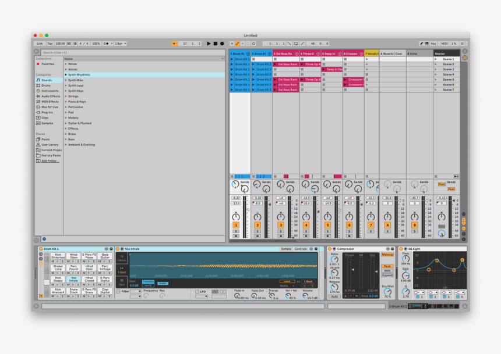Click the Key map mode button
The height and width of the screenshot is (354, 501).
pyautogui.click(x=433, y=44)
